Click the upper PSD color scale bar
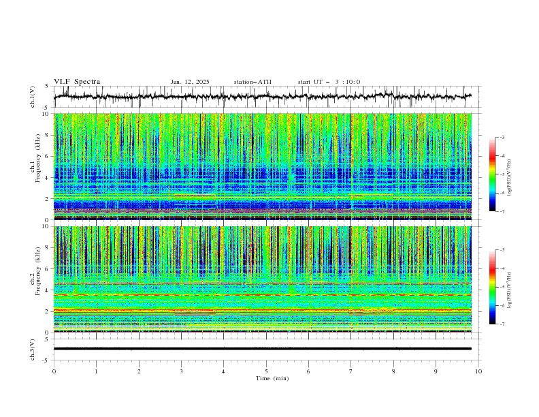The image size is (539, 417). [x=492, y=174]
